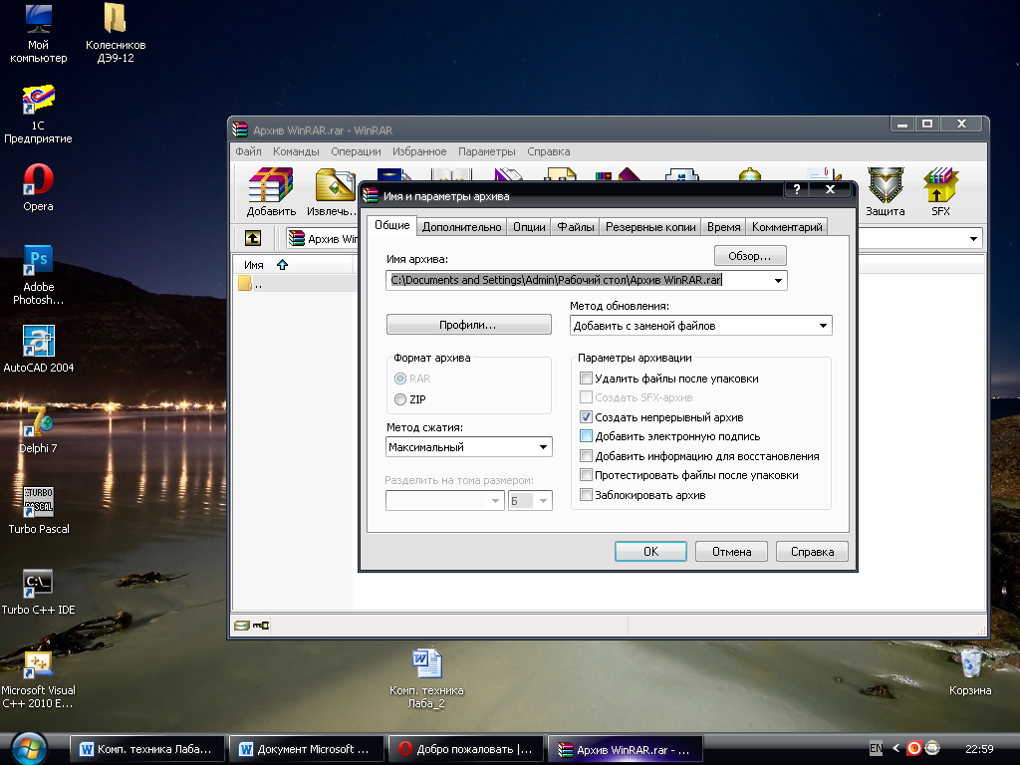Switch to the Опции tab
Image resolution: width=1020 pixels, height=765 pixels.
[x=529, y=227]
